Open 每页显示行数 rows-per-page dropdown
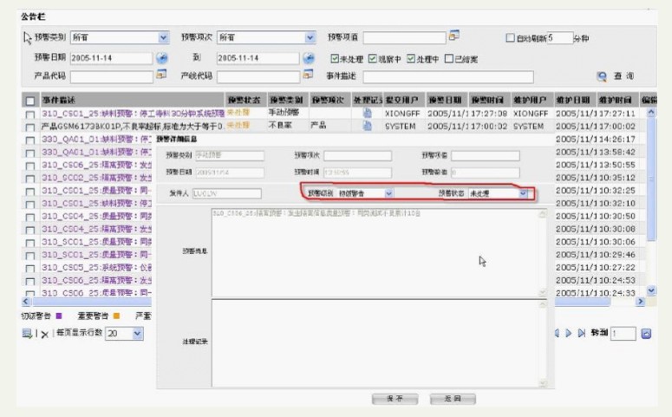Viewport: 672px width, 417px height. pyautogui.click(x=137, y=333)
